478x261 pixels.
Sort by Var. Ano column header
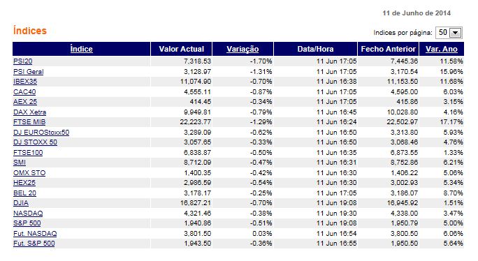442,49
